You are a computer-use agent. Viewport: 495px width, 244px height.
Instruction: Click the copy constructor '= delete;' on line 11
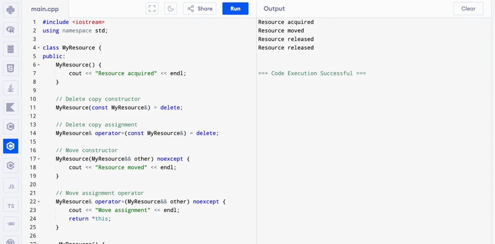tap(168, 108)
